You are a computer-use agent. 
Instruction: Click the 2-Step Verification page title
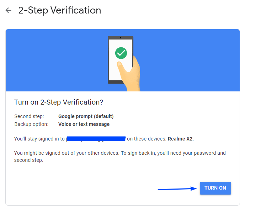pyautogui.click(x=60, y=10)
